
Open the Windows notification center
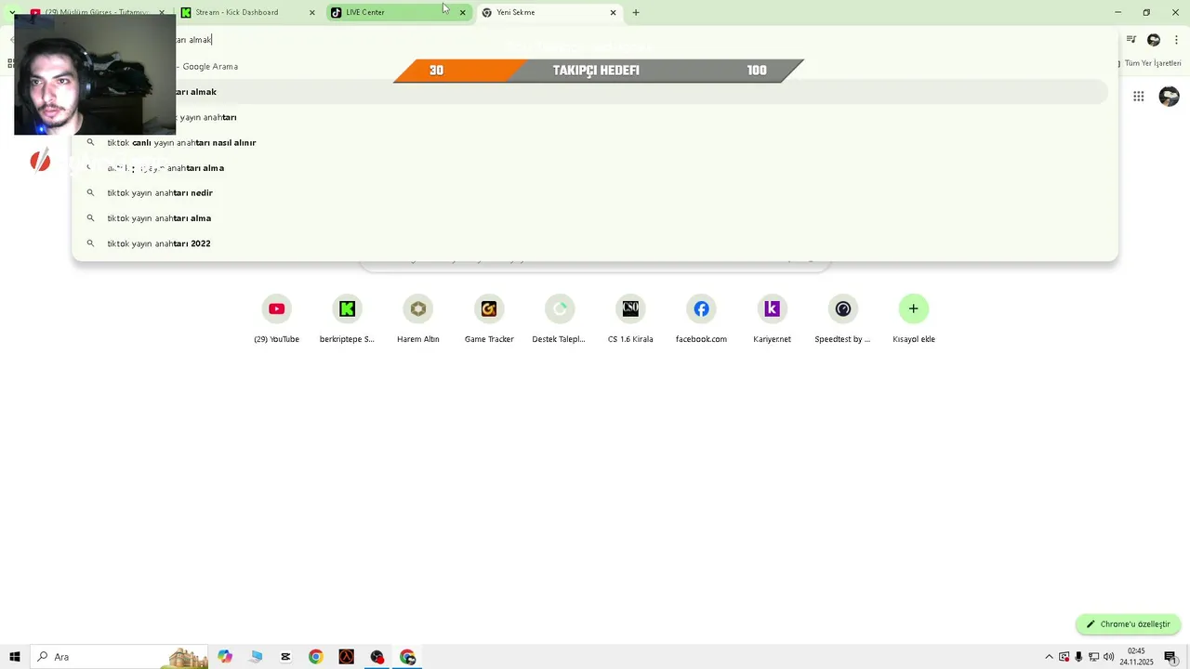1170,657
